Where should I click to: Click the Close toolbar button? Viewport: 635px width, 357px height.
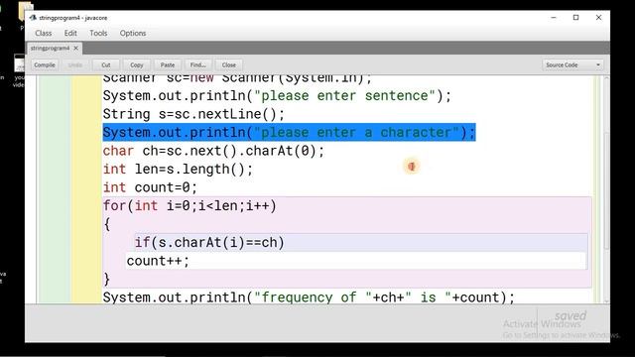coord(229,65)
